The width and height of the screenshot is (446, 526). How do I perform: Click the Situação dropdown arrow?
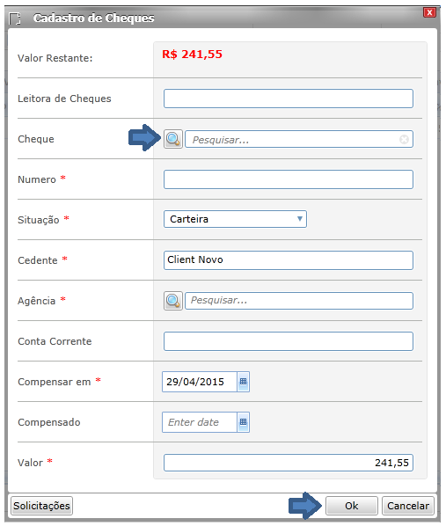(300, 219)
